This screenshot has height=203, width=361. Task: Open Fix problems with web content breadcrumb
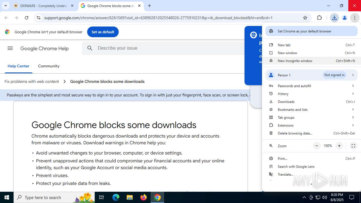32,81
